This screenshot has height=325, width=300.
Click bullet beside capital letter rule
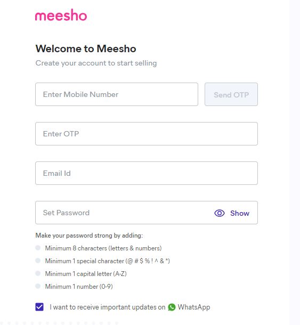coord(38,273)
